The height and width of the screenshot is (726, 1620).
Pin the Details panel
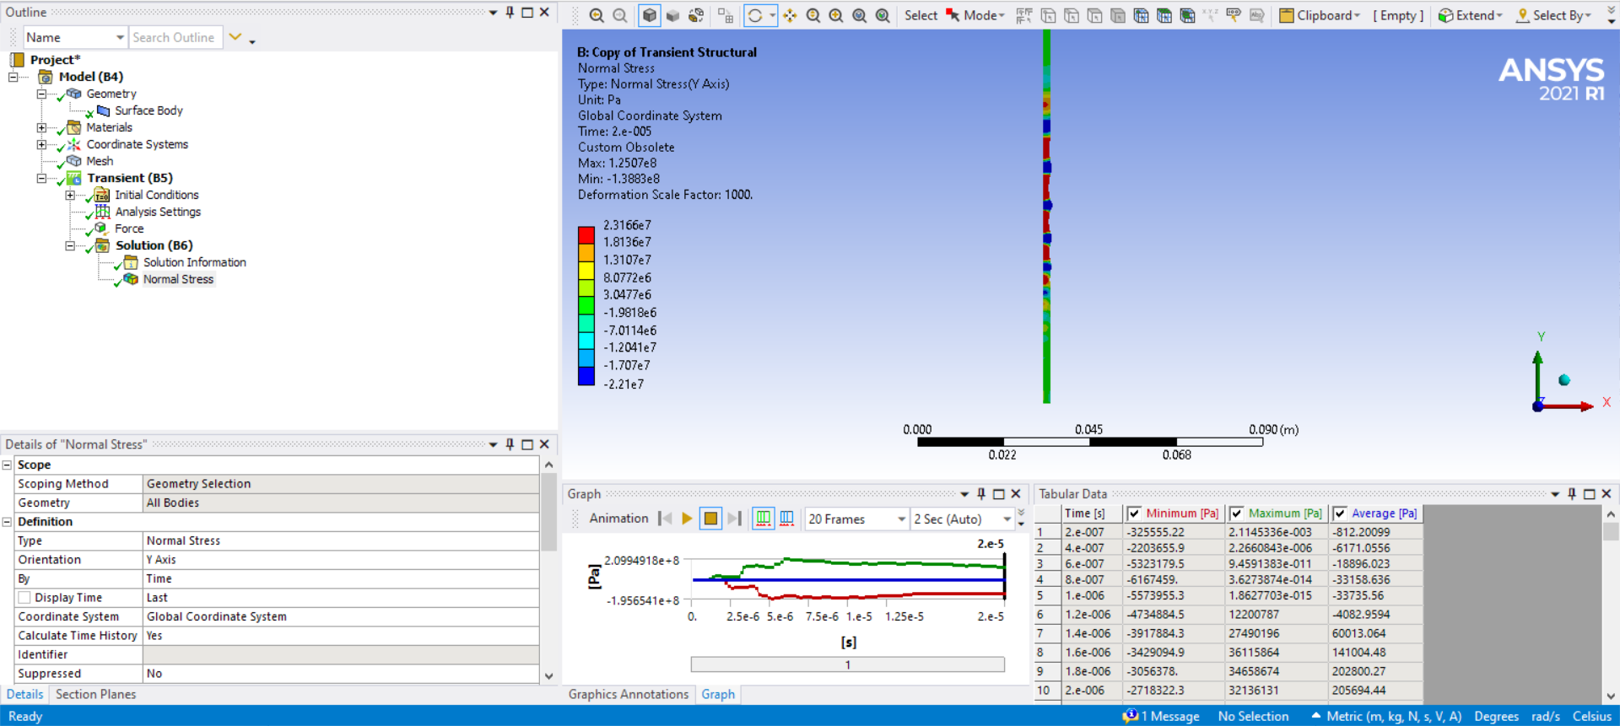(x=510, y=444)
